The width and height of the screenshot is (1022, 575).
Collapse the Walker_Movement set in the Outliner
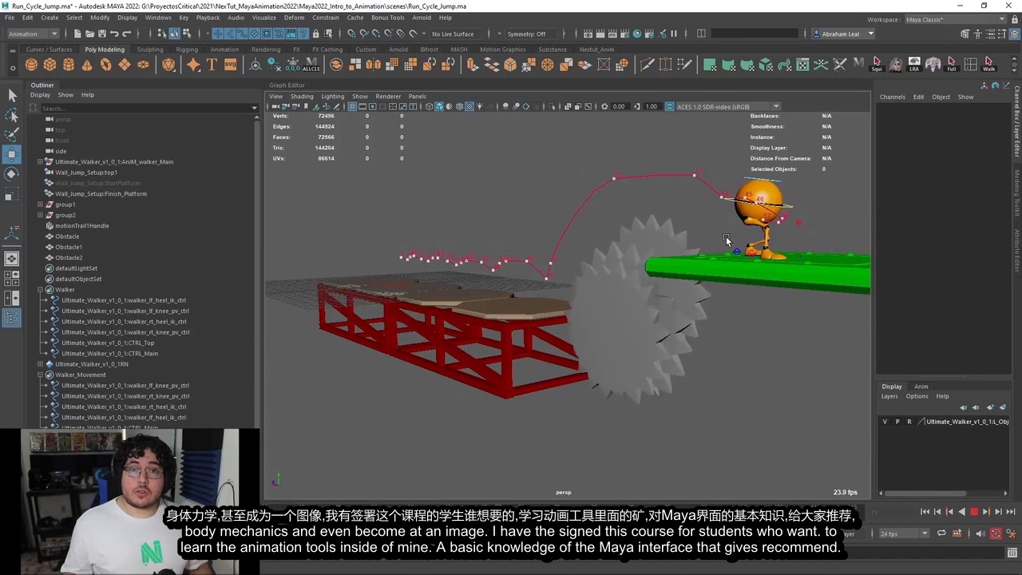(40, 375)
